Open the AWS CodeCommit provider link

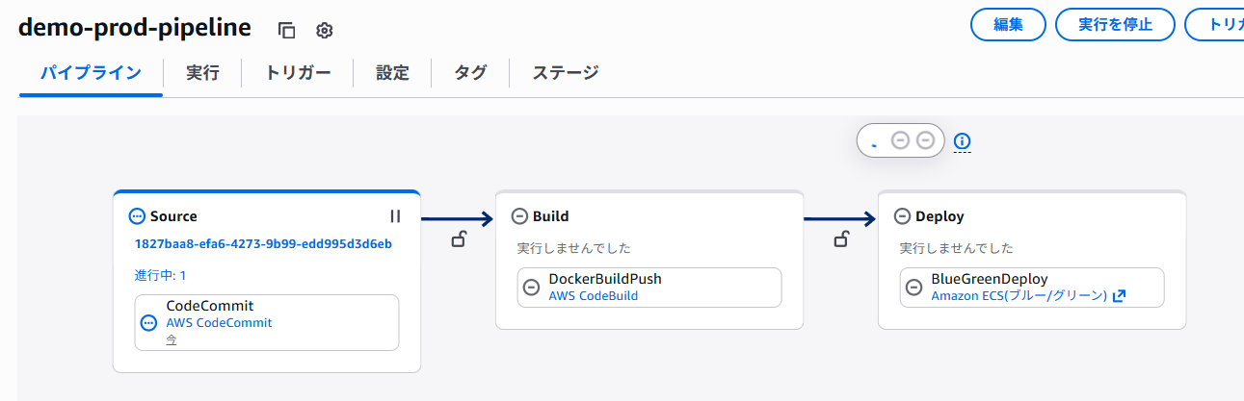tap(219, 323)
